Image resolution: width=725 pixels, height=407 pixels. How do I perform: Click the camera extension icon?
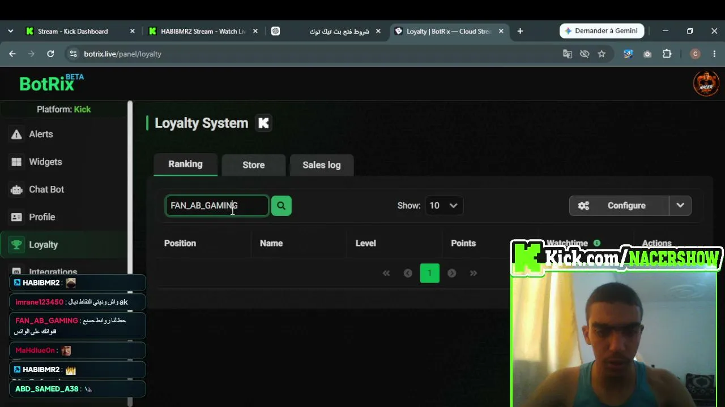tap(647, 54)
